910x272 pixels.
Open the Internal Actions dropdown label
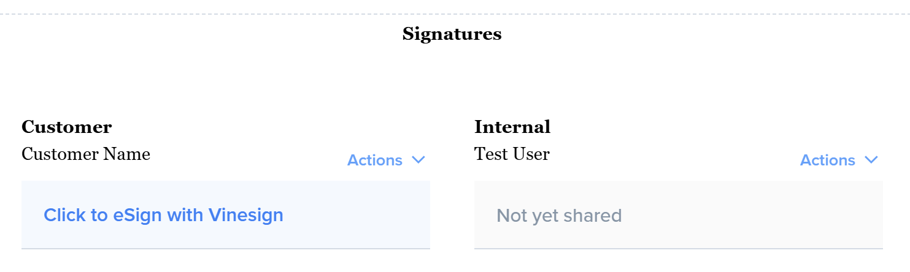[x=828, y=161]
